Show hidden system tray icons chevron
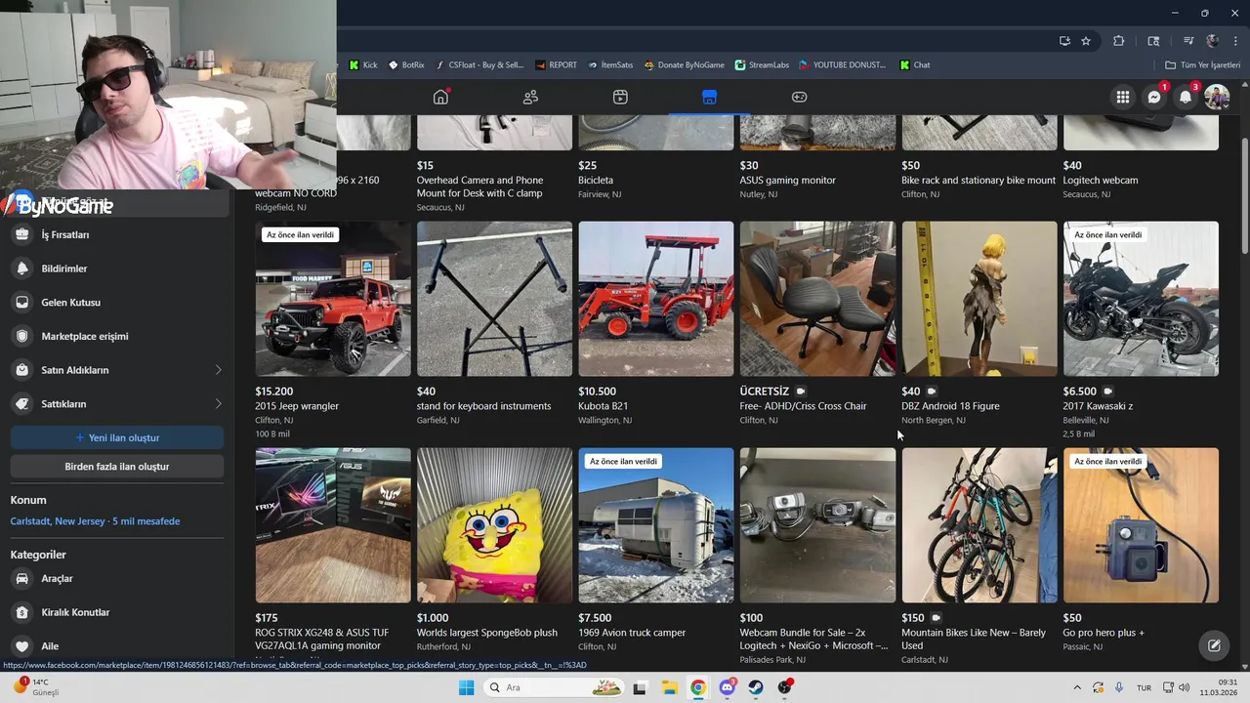 point(1077,687)
